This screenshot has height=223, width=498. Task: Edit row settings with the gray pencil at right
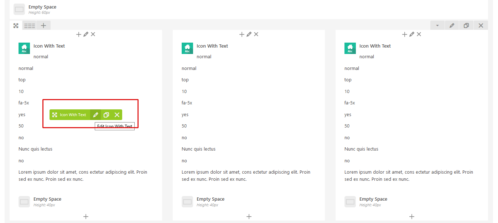click(452, 26)
